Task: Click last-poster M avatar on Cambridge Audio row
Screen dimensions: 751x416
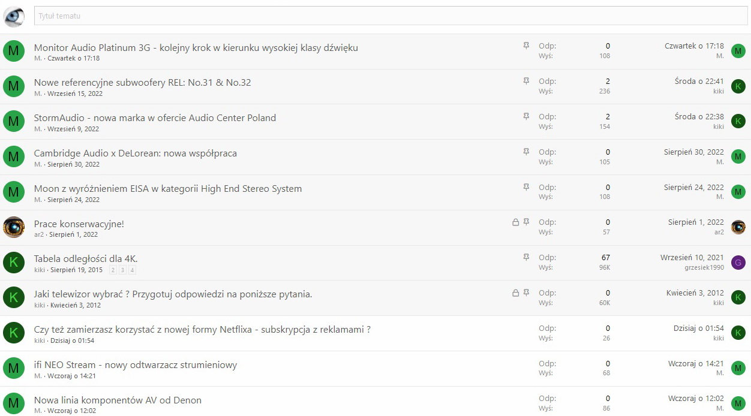Action: (738, 157)
